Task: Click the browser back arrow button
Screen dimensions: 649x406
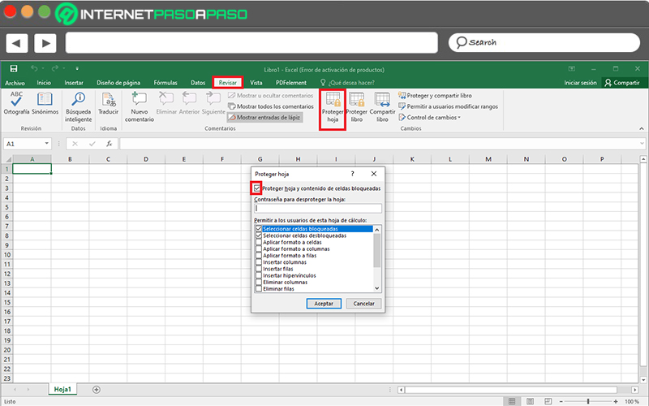Action: (16, 43)
